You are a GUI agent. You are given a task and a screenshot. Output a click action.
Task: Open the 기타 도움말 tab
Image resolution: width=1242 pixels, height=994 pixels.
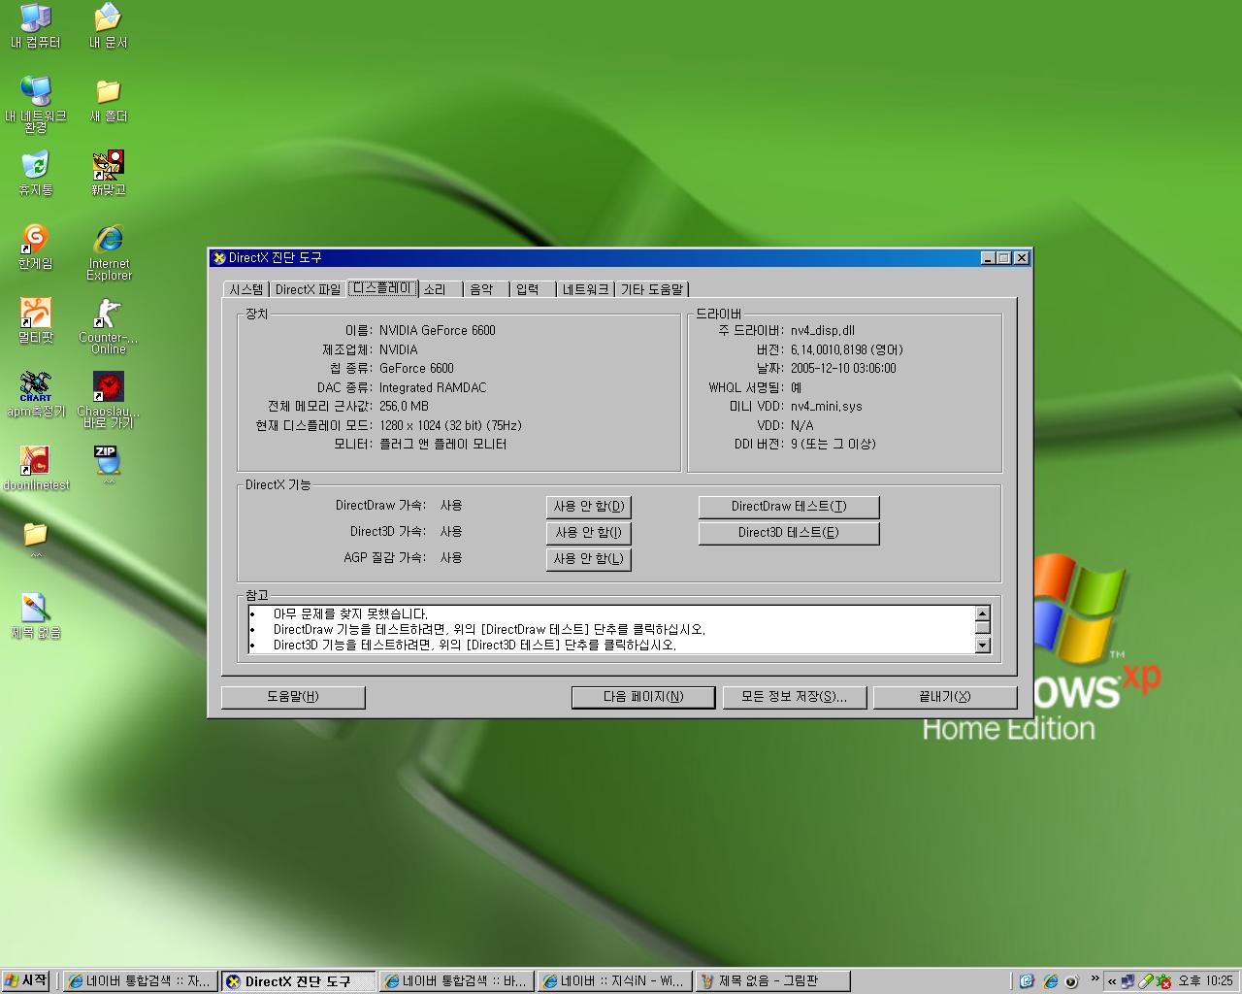click(652, 289)
